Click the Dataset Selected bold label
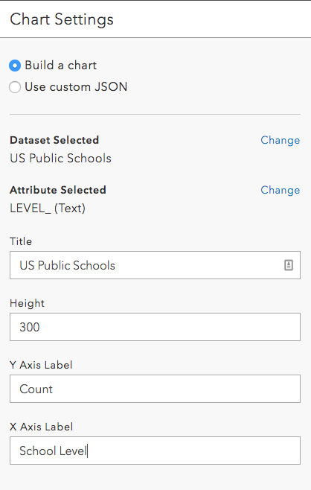This screenshot has width=311, height=490. (54, 140)
